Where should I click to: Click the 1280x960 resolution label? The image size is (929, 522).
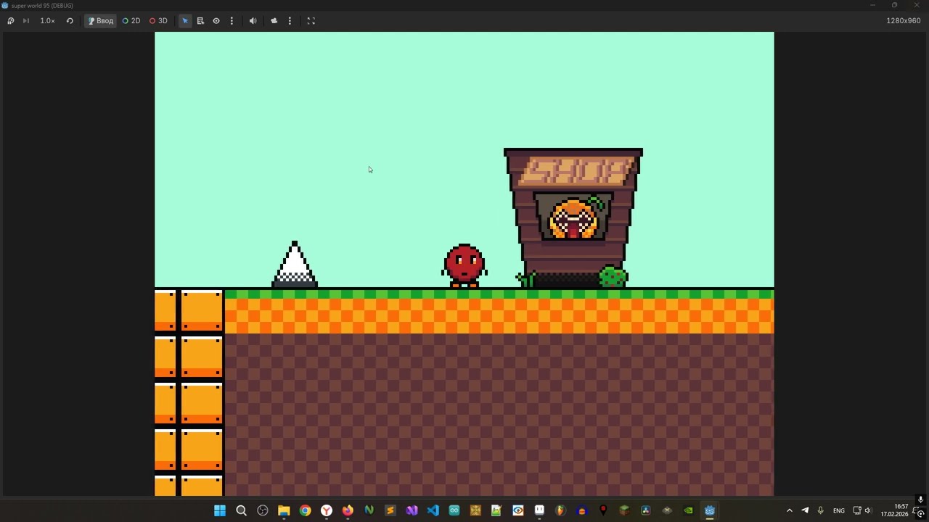[x=904, y=21]
